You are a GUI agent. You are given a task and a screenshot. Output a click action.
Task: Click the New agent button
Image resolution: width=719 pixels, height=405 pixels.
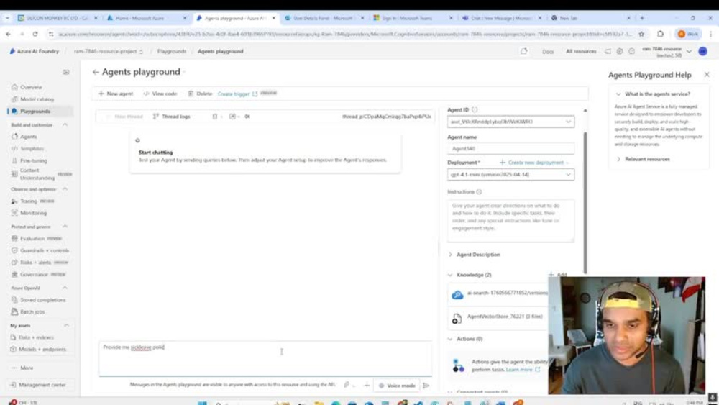116,94
